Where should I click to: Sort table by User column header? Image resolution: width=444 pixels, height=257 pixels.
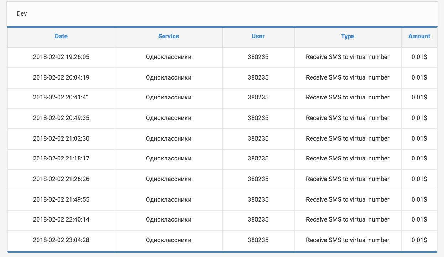258,36
